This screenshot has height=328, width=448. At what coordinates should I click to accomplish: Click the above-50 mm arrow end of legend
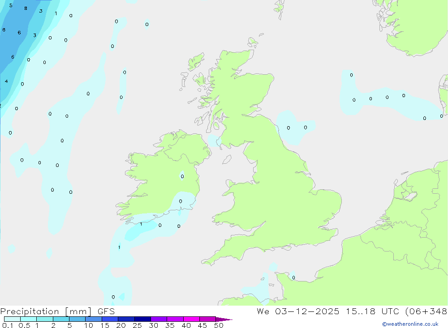(224, 319)
